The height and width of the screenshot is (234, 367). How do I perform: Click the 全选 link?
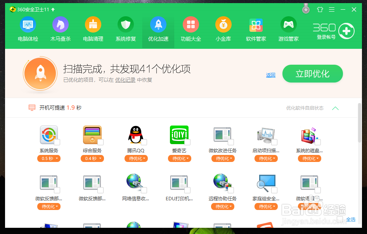pos(351,219)
